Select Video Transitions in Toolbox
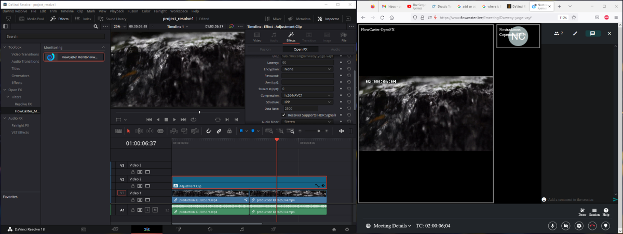The image size is (623, 234). [x=25, y=54]
